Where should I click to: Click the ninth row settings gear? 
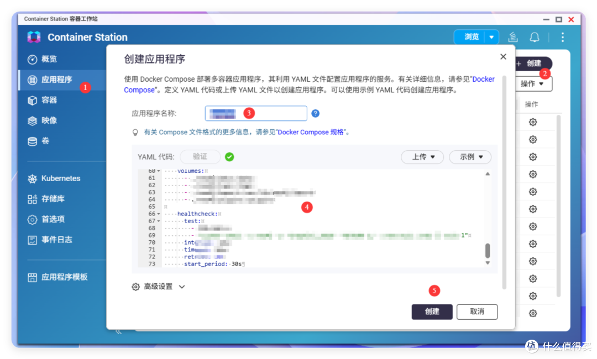533,261
